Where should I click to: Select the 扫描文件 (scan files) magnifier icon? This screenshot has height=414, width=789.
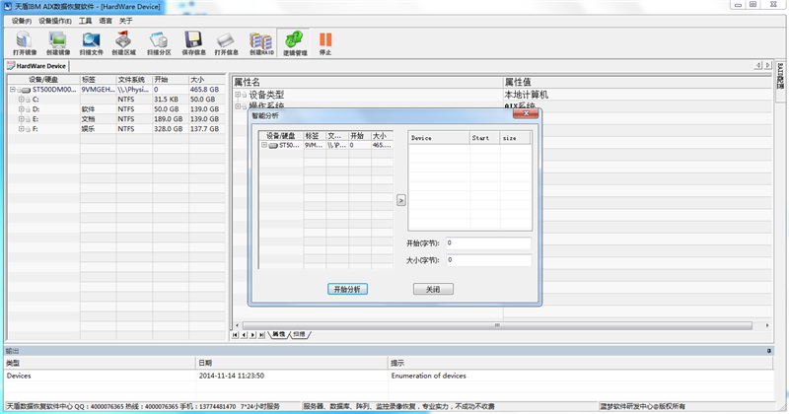(91, 43)
